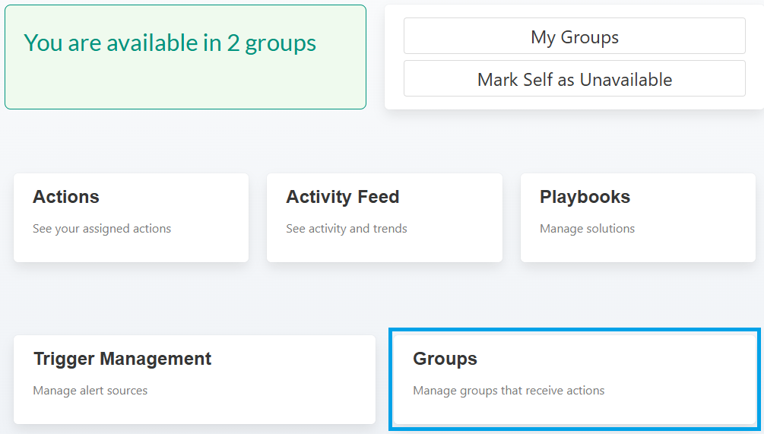764x434 pixels.
Task: Choose the Trigger Management heading
Action: [122, 359]
